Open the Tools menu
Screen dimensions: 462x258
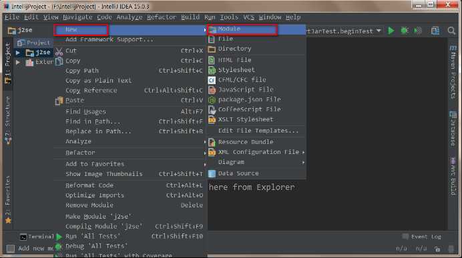pyautogui.click(x=228, y=17)
